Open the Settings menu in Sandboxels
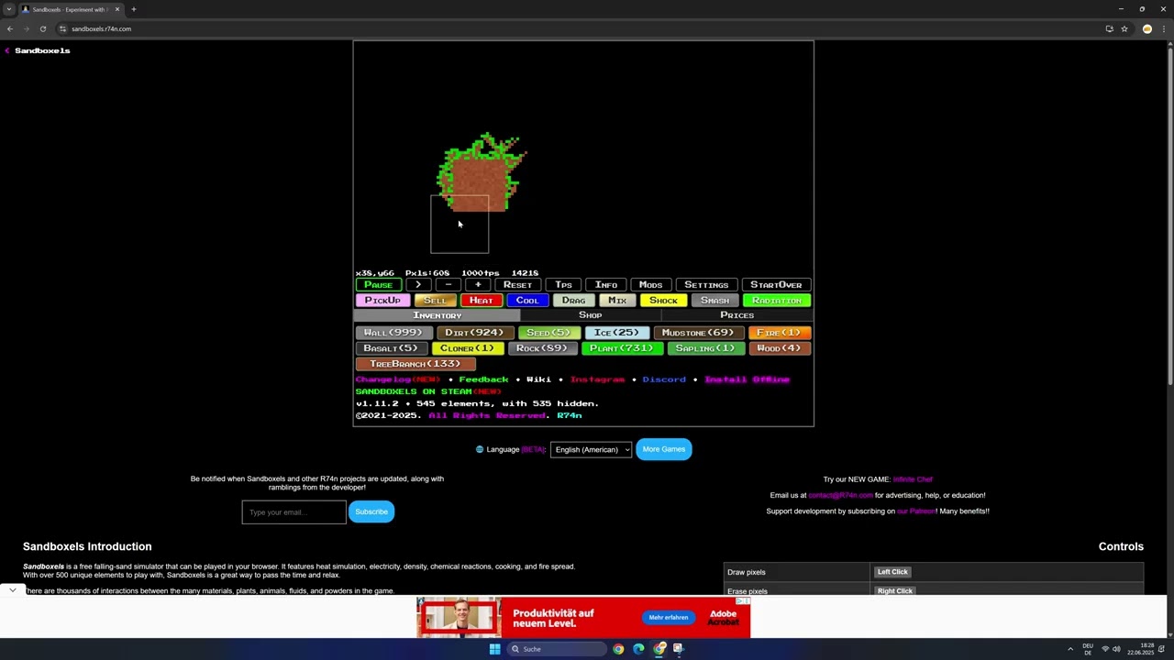 click(706, 285)
